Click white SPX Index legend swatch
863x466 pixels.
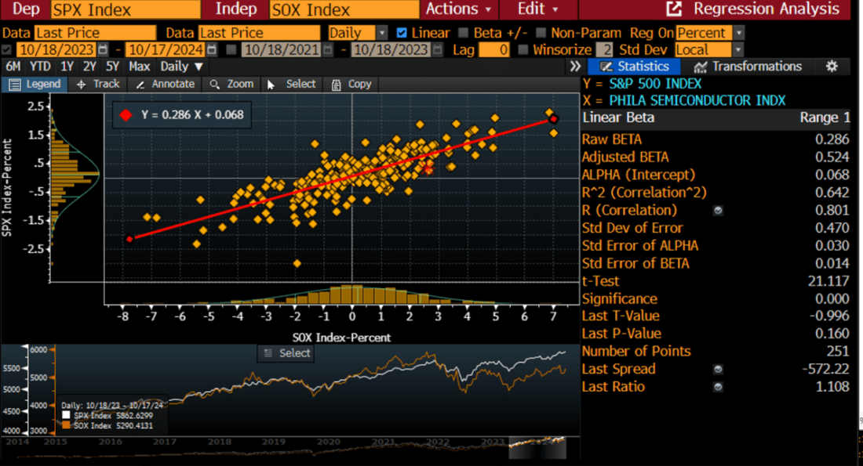[x=67, y=415]
